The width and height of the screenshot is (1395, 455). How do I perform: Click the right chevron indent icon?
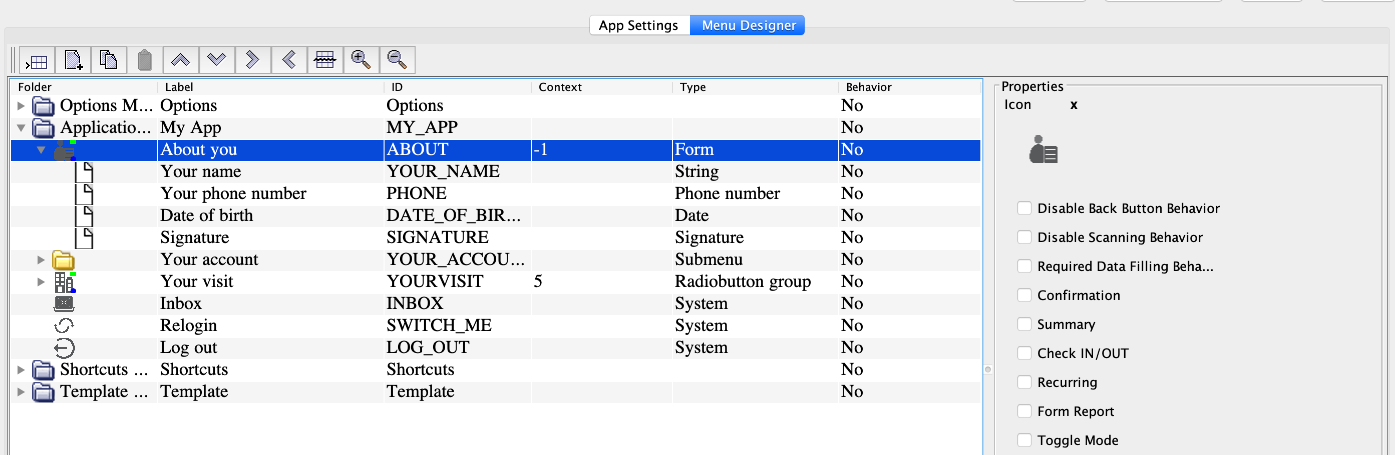click(x=252, y=60)
